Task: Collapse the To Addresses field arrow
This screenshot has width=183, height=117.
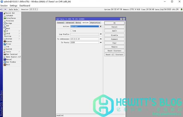Action: [101, 39]
